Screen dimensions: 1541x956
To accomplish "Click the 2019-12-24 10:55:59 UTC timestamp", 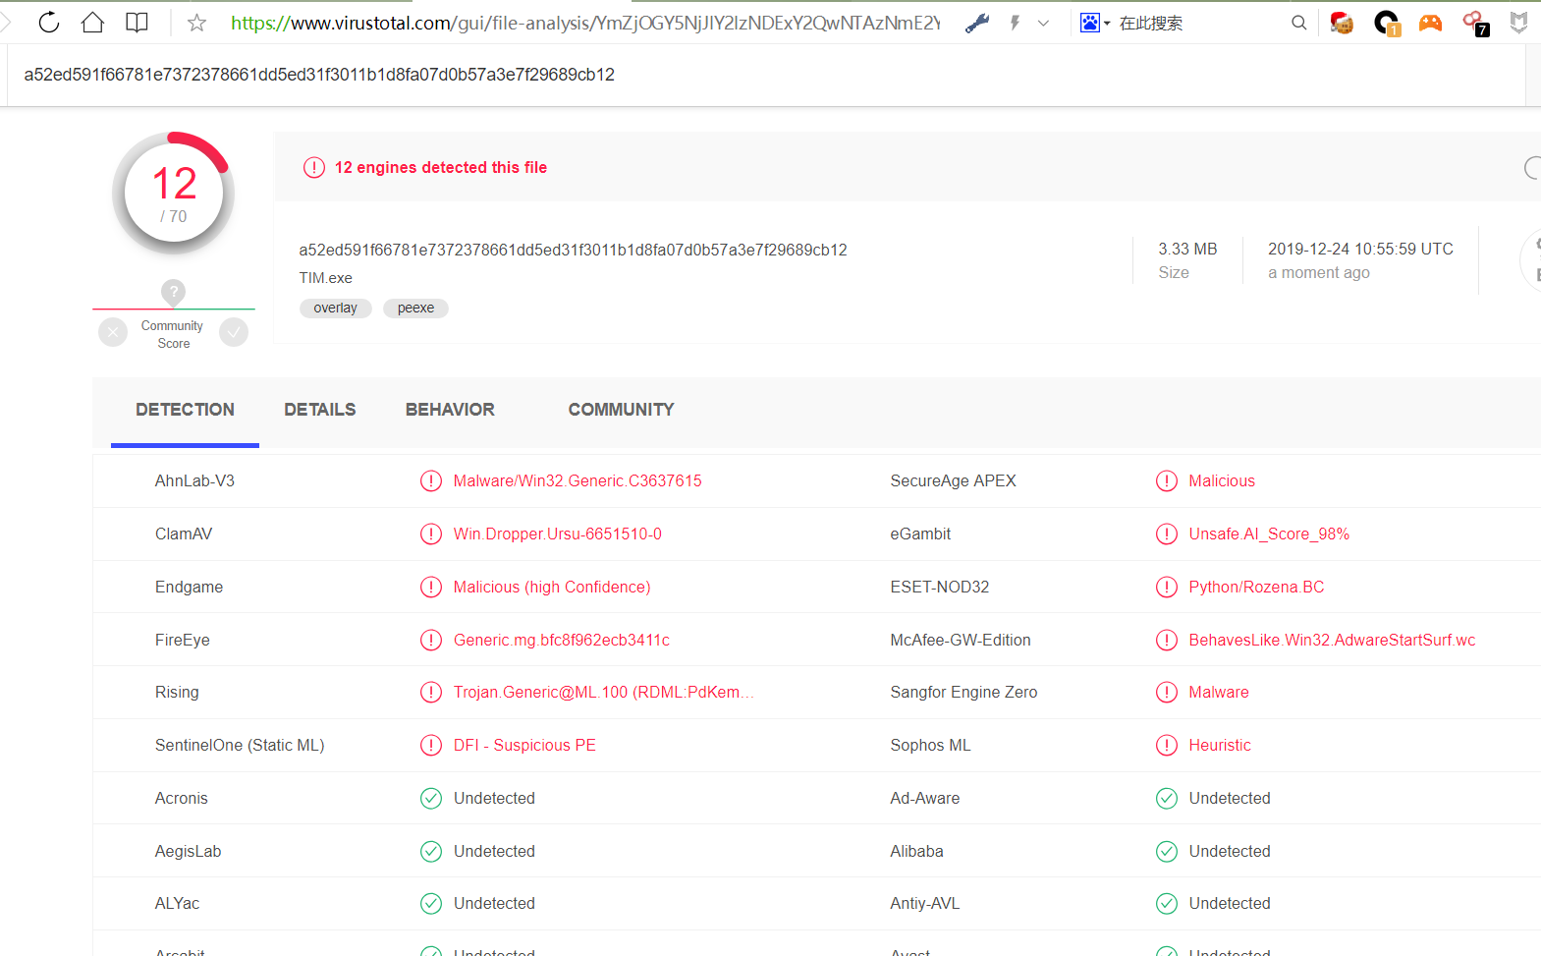I will [1360, 250].
